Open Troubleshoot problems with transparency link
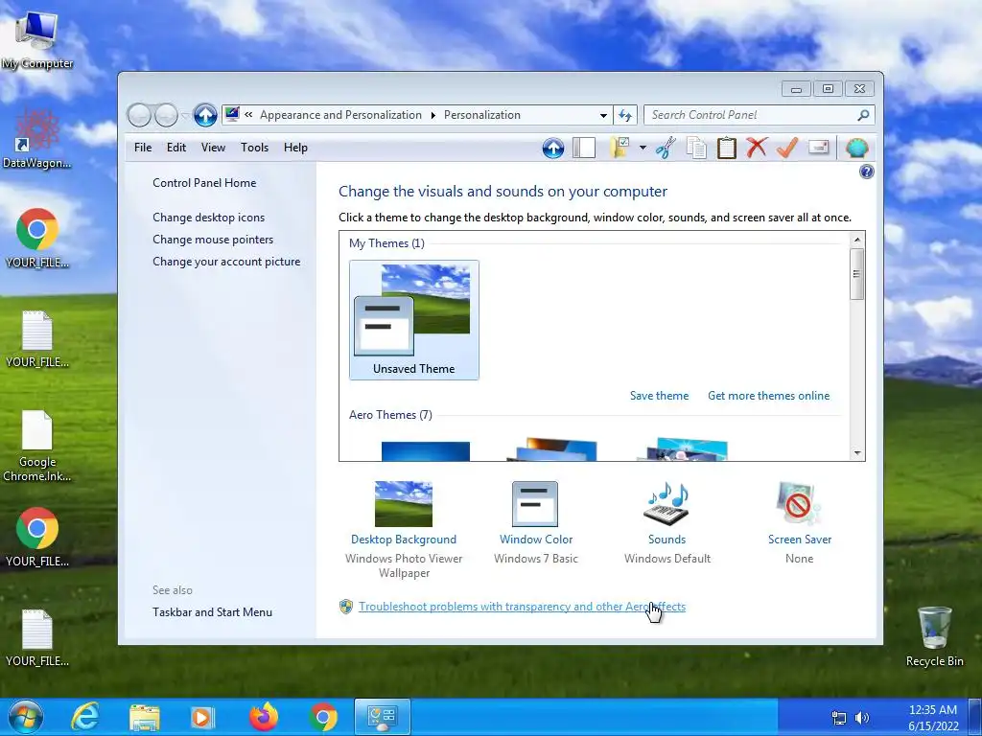The width and height of the screenshot is (982, 736). click(x=522, y=607)
